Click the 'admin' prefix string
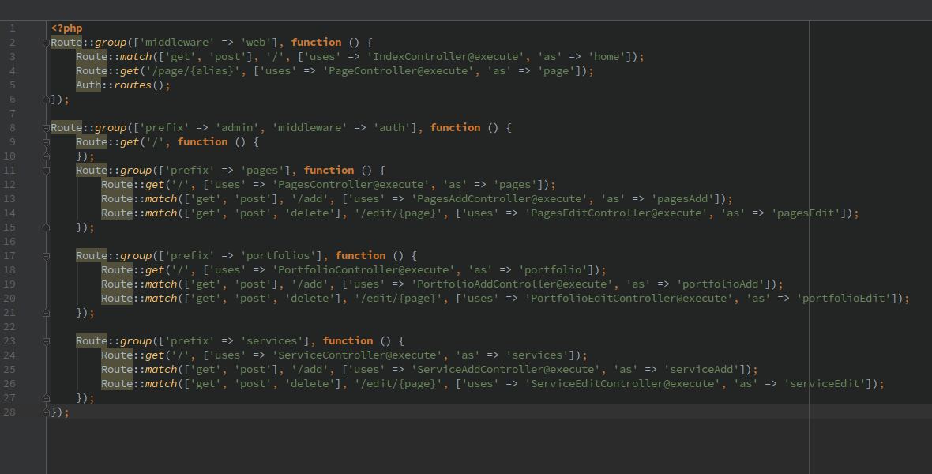The height and width of the screenshot is (474, 932). [237, 128]
